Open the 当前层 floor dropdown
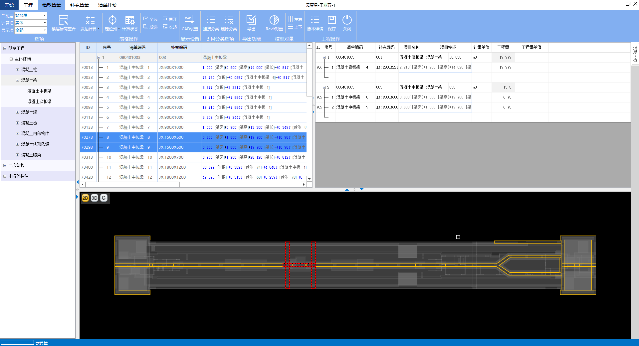Screen dimensions: 639x346 tap(45, 16)
